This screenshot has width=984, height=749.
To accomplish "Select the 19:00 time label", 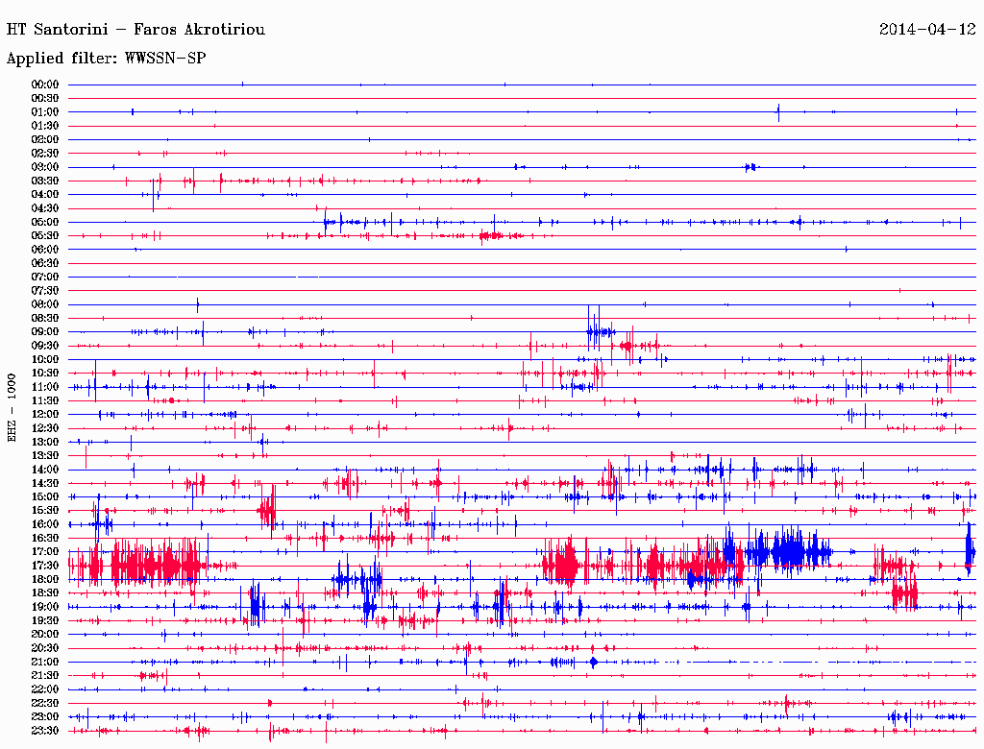I will coord(45,607).
